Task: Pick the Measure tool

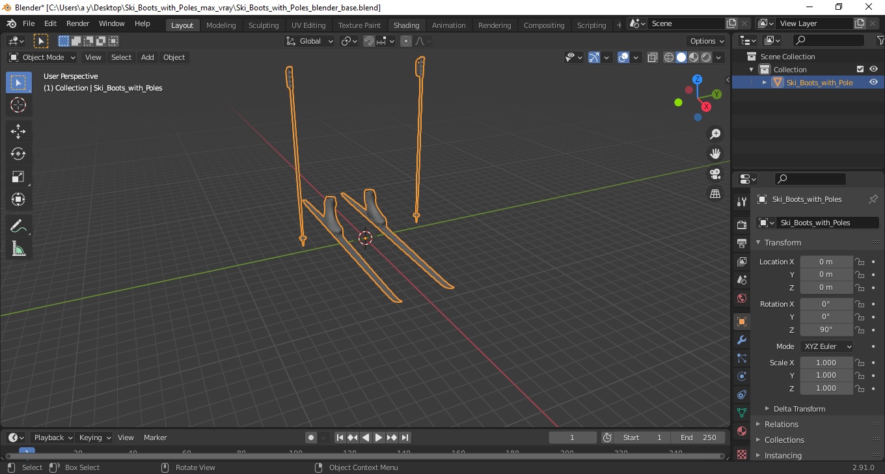Action: 18,248
